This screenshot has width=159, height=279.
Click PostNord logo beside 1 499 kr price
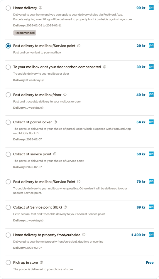click(x=151, y=235)
